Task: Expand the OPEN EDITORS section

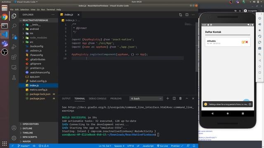Action: (x=38, y=124)
